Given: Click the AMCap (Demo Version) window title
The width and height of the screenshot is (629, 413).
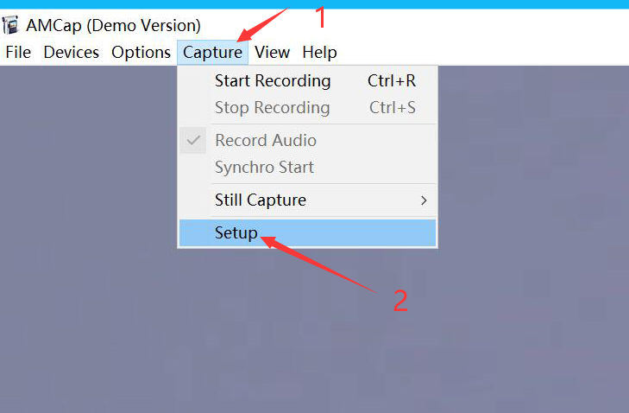Looking at the screenshot, I should [x=113, y=25].
